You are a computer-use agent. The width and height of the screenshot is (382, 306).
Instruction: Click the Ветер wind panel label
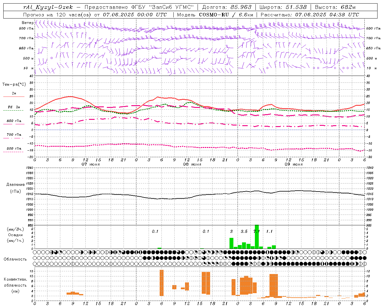tap(27, 23)
